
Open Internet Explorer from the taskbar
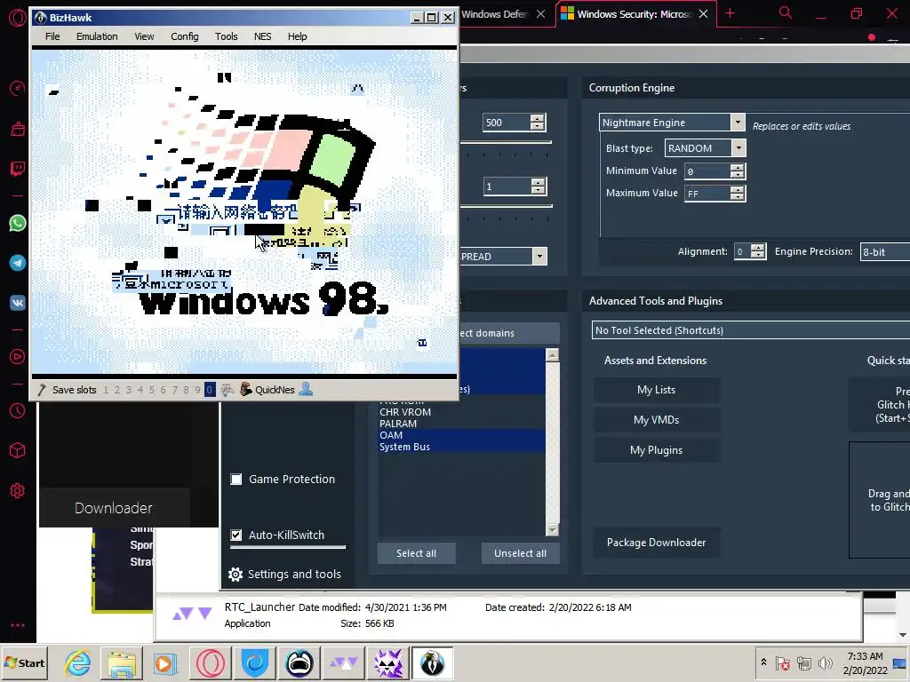[x=78, y=662]
